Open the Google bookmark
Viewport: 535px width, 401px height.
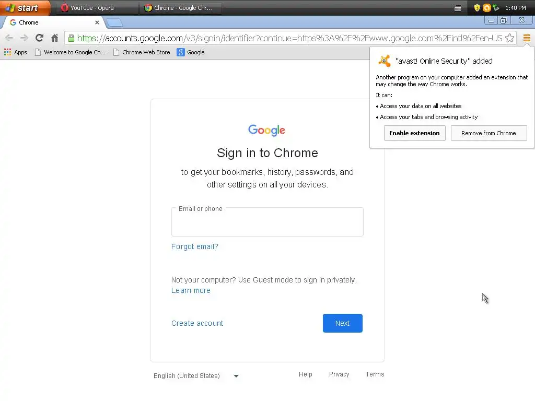pos(191,52)
